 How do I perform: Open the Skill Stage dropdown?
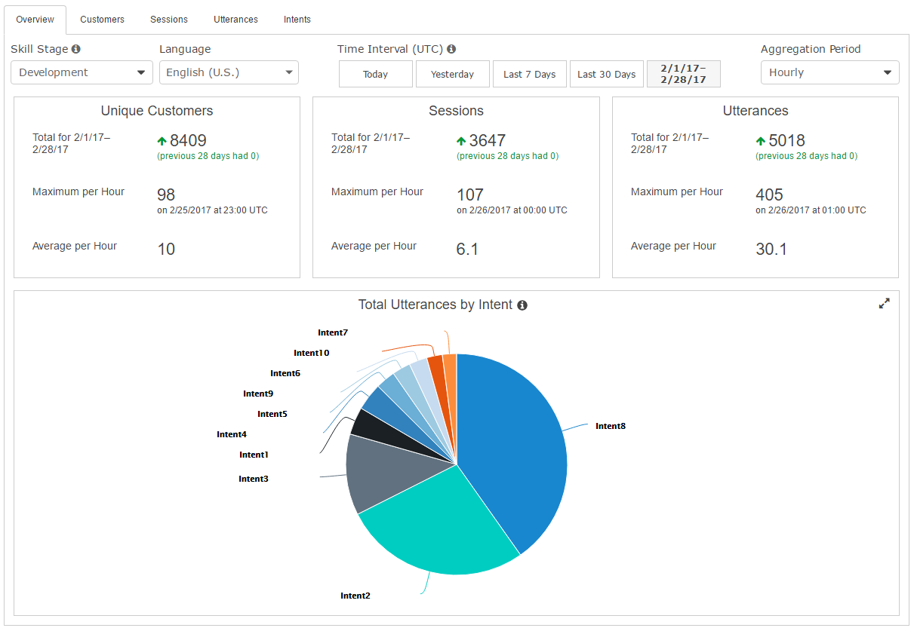[81, 72]
